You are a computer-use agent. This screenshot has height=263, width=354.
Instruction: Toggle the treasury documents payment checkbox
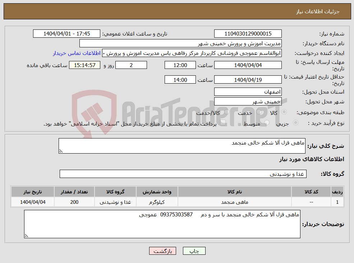223,123
